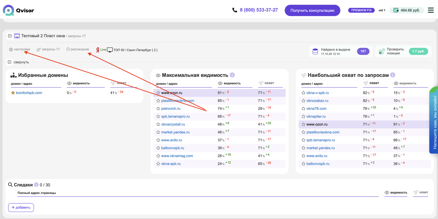Image resolution: width=438 pixels, height=219 pixels.
Task: Click the wallet balance icon
Action: tap(396, 10)
